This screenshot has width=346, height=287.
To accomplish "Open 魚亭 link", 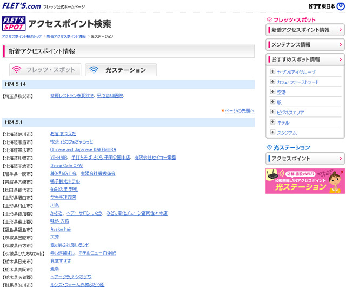I will point(55,269).
